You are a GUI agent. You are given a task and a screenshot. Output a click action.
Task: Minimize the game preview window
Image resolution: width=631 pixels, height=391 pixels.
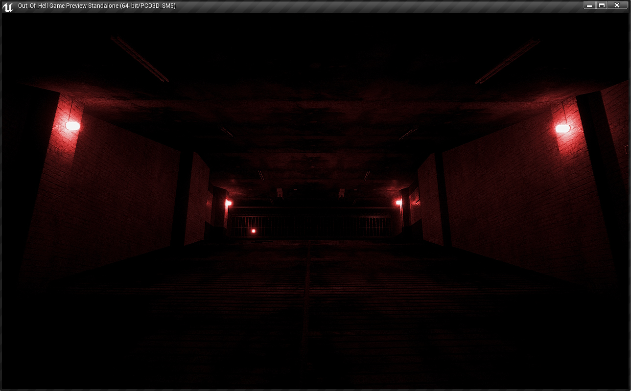[589, 5]
